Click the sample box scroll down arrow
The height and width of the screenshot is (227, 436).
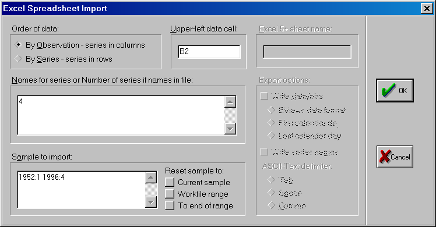coord(151,202)
